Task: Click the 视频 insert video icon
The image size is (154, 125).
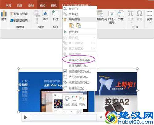Action: (x=150, y=14)
